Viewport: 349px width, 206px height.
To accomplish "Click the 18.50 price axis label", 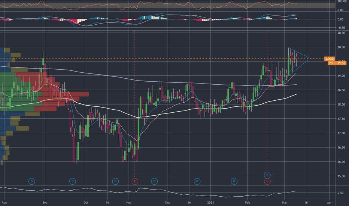I will pos(341,90).
